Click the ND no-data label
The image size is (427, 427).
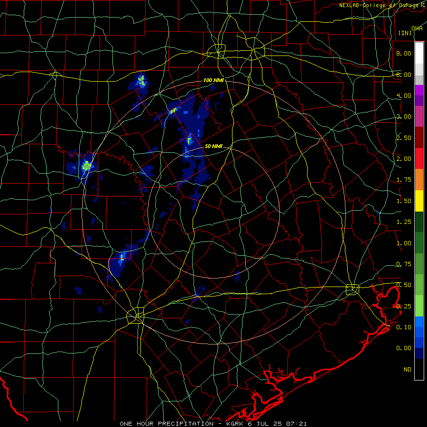[408, 370]
